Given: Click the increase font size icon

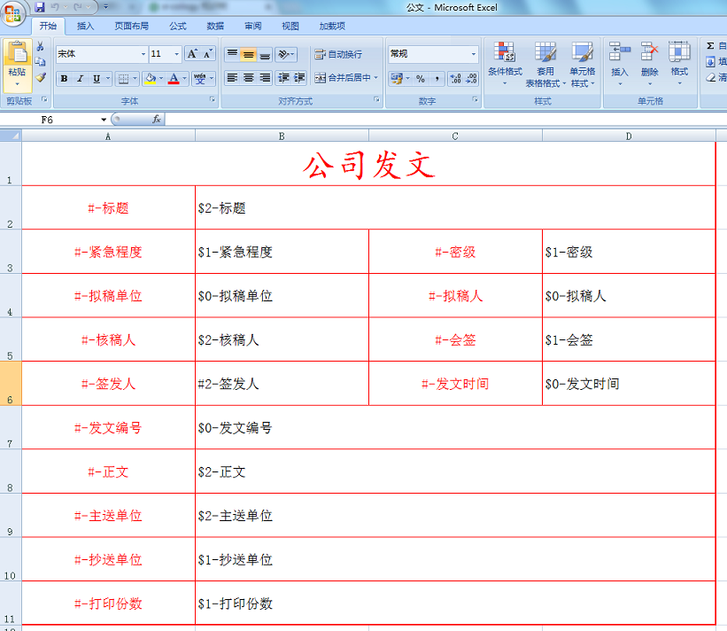Looking at the screenshot, I should [192, 54].
